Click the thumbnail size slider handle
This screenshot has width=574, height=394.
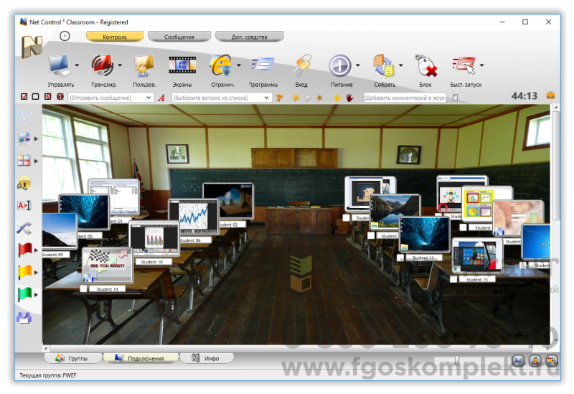pyautogui.click(x=457, y=360)
